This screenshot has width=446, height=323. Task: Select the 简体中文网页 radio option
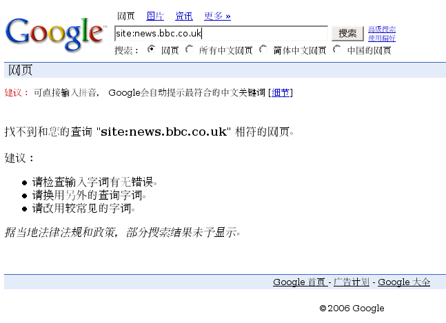point(263,50)
